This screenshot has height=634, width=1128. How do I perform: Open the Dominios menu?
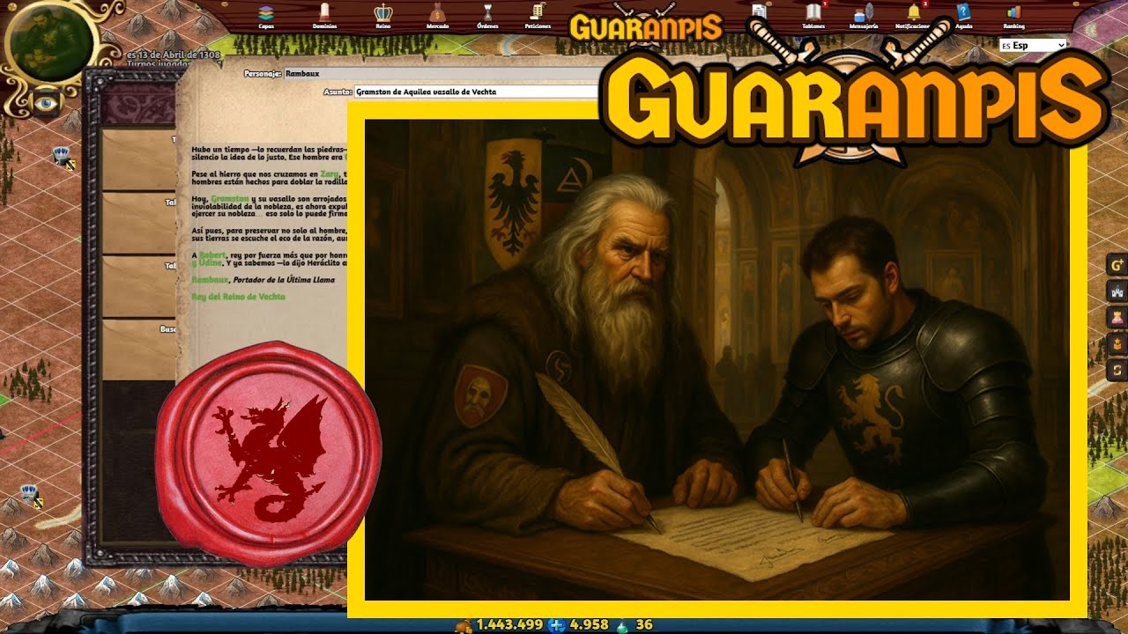324,16
